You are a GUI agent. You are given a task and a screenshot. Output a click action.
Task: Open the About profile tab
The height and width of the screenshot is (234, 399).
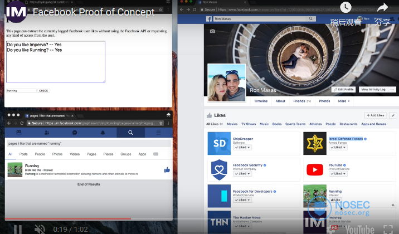point(280,101)
